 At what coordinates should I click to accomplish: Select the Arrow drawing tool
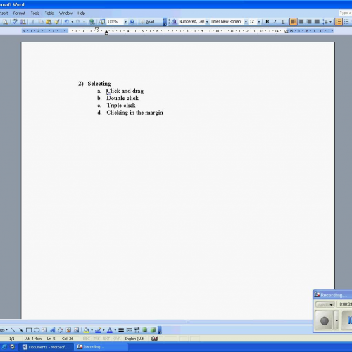[x=21, y=330]
